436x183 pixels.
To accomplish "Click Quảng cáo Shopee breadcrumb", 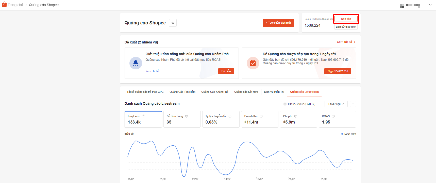I will click(44, 5).
